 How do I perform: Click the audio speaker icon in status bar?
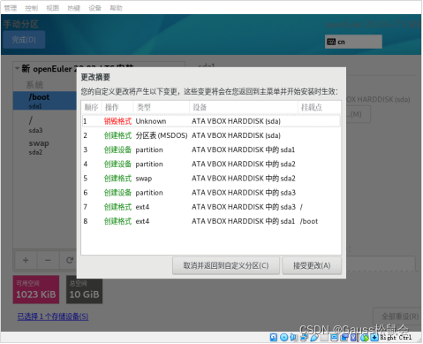tap(293, 337)
